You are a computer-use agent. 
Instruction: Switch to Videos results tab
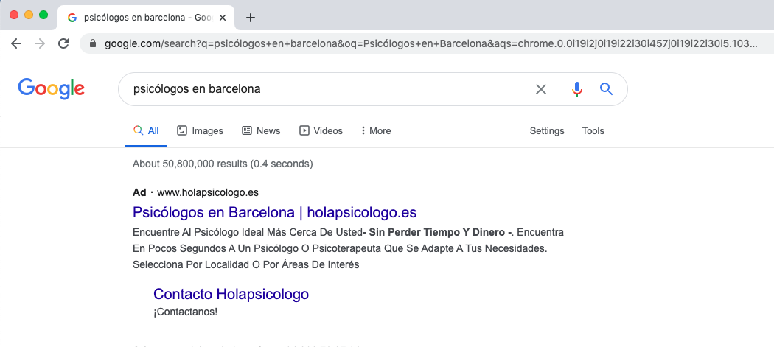tap(321, 130)
